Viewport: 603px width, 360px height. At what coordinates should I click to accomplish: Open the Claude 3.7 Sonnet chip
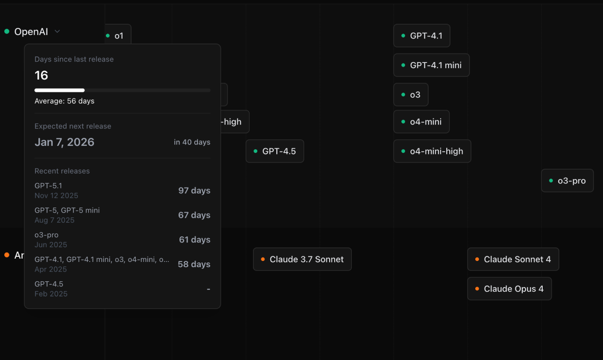coord(302,259)
